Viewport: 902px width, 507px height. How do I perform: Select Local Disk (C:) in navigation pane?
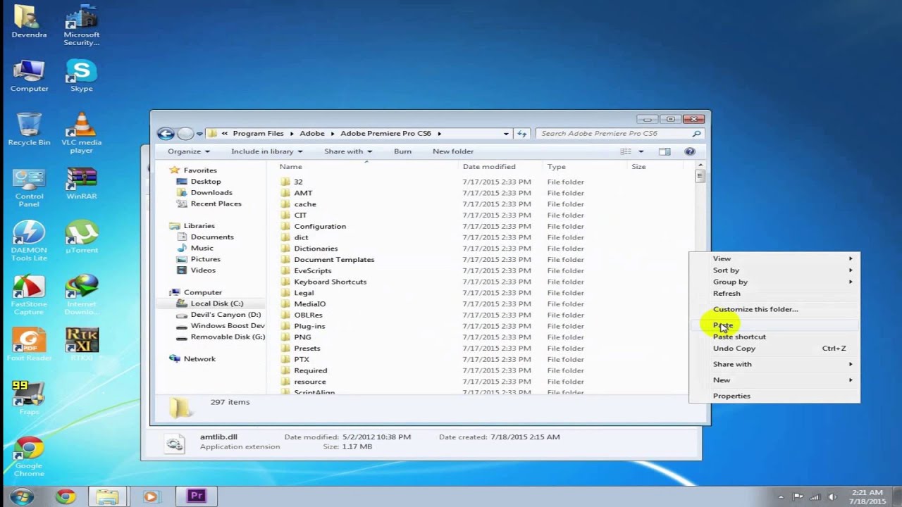(216, 303)
